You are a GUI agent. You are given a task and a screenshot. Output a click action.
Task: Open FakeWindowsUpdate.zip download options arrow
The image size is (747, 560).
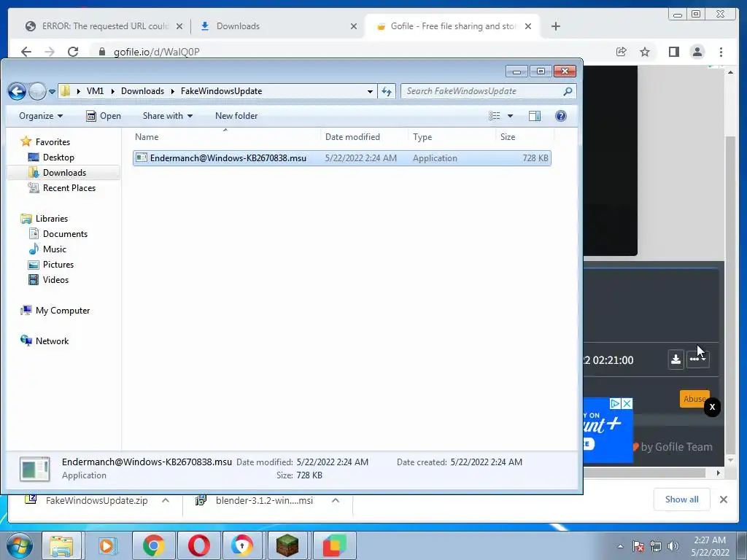tap(166, 500)
